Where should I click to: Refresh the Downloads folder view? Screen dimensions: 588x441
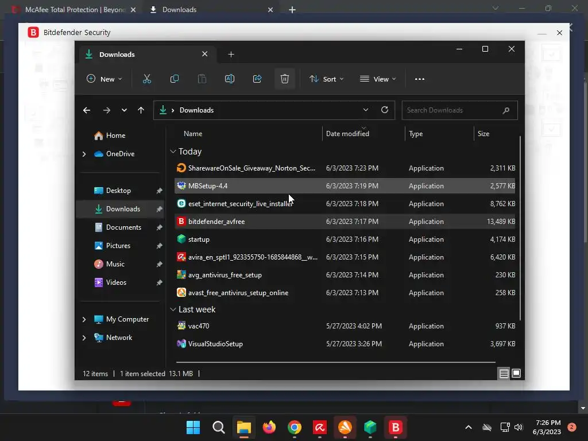click(384, 110)
